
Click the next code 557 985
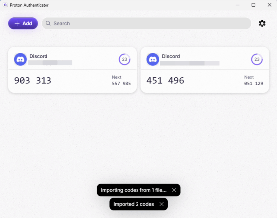point(121,83)
